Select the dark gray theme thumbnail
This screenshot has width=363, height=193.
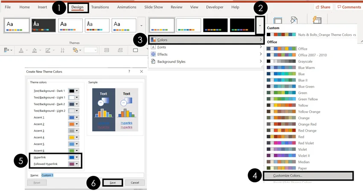coord(44,26)
